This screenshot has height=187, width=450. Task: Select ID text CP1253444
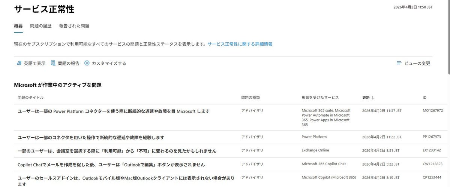point(432,177)
